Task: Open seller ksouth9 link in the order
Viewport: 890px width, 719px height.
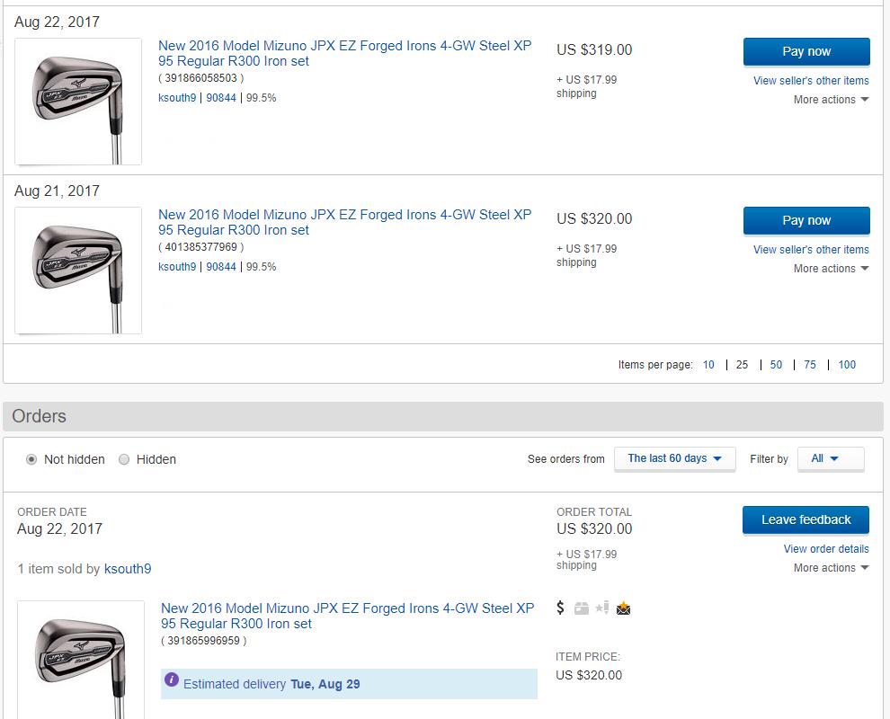Action: pos(128,569)
